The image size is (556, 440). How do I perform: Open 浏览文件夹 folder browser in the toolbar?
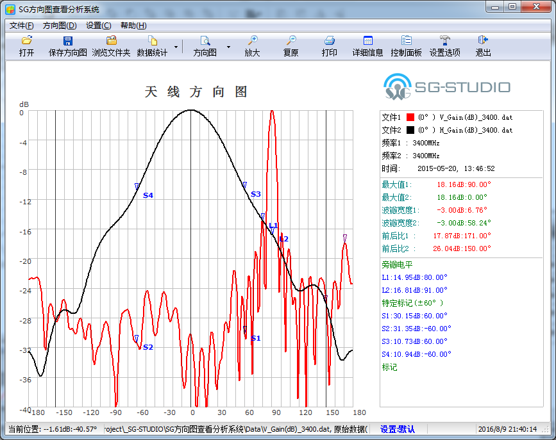click(111, 40)
